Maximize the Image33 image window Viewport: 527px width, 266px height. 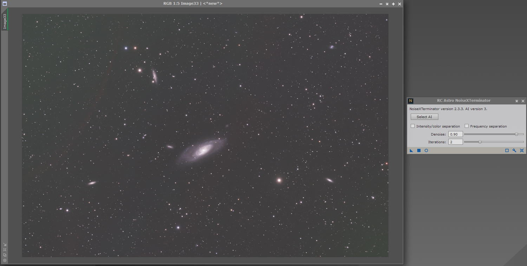(393, 4)
